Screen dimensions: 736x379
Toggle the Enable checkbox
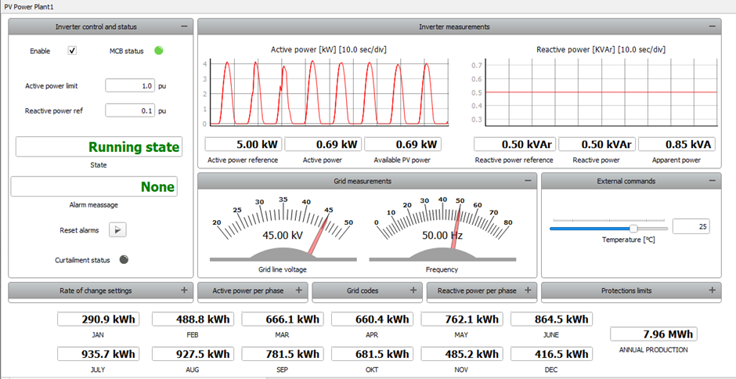click(72, 51)
